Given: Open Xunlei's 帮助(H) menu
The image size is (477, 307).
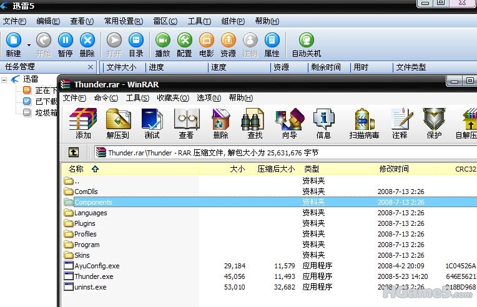Looking at the screenshot, I should [267, 21].
